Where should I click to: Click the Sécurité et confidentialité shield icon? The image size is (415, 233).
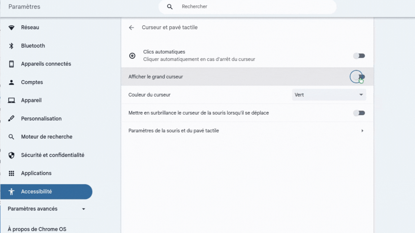point(12,155)
